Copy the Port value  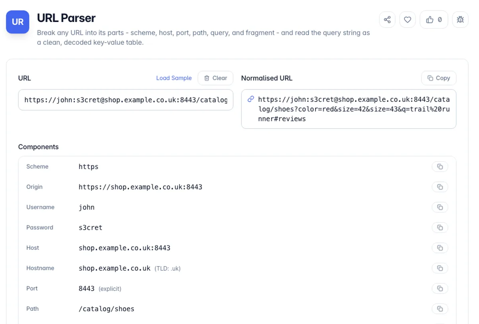click(x=440, y=288)
